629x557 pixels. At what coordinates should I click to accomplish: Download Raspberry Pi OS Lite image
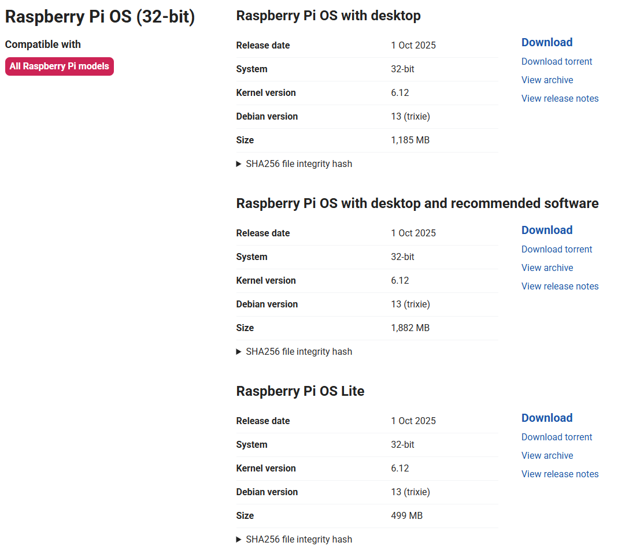pyautogui.click(x=547, y=418)
